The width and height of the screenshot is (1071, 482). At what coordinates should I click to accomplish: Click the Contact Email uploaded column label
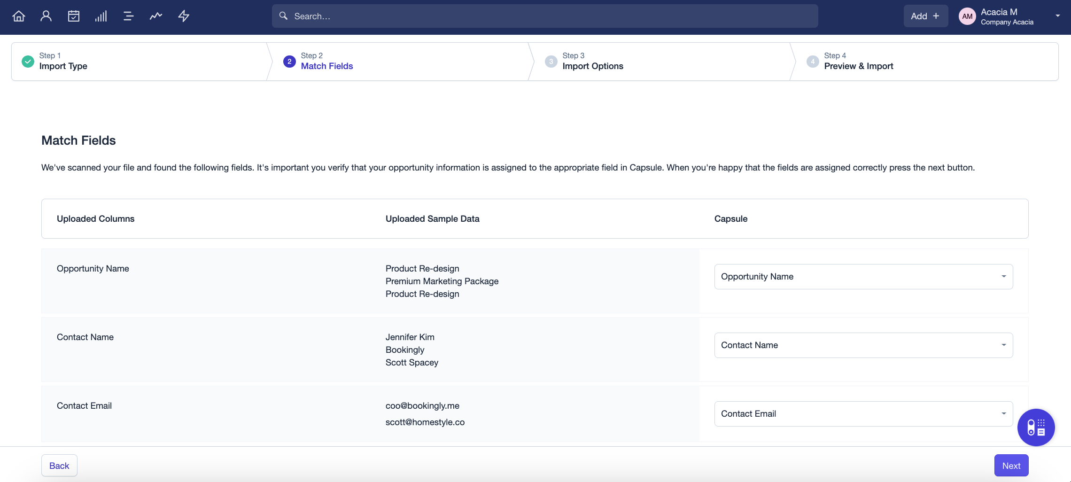(84, 406)
